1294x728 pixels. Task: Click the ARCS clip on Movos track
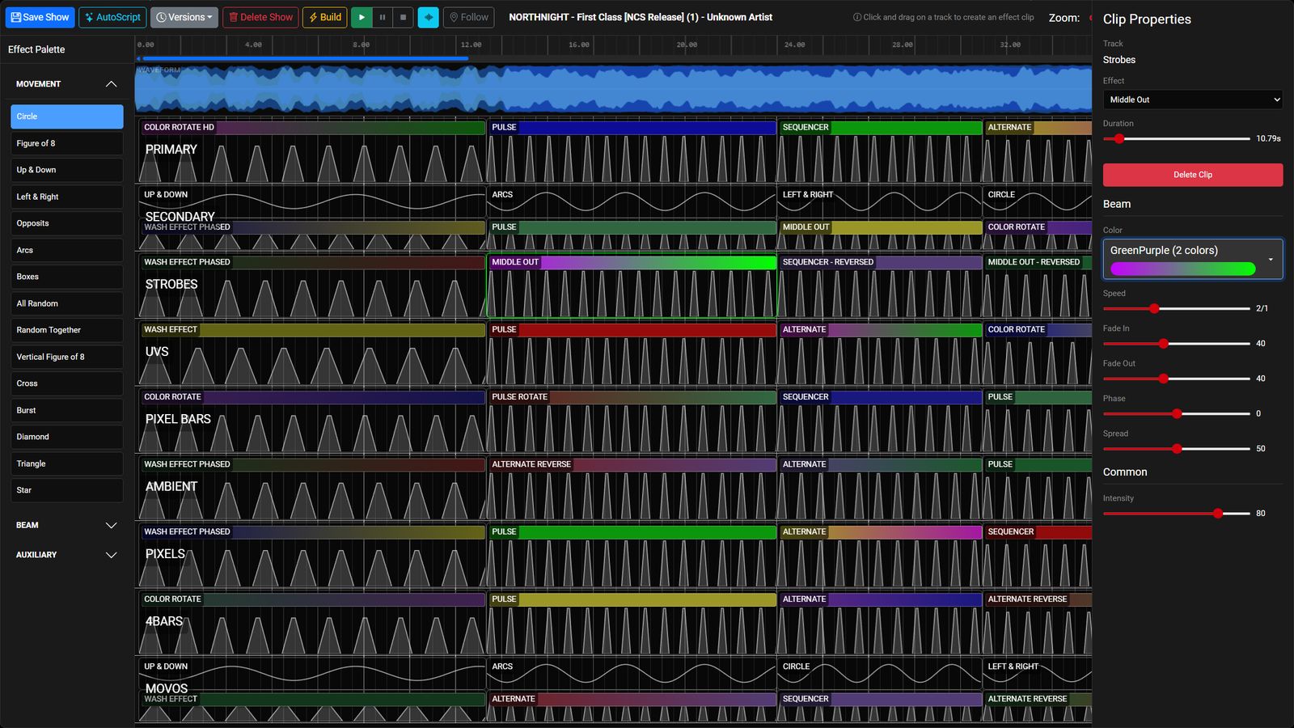pos(632,674)
